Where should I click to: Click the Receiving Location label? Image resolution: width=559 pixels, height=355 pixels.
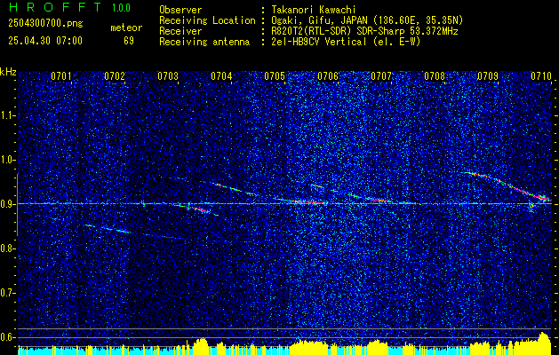click(207, 20)
